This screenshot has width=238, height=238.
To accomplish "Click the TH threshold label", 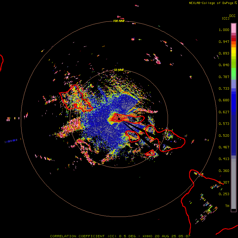I will pos(227,206).
